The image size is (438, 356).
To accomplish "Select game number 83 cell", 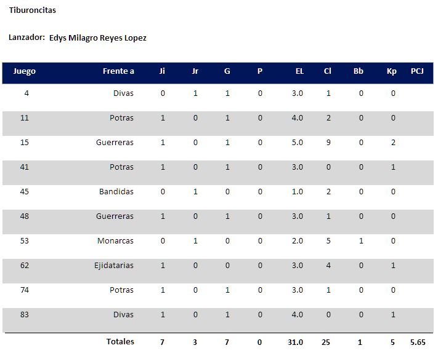I will click(x=25, y=314).
